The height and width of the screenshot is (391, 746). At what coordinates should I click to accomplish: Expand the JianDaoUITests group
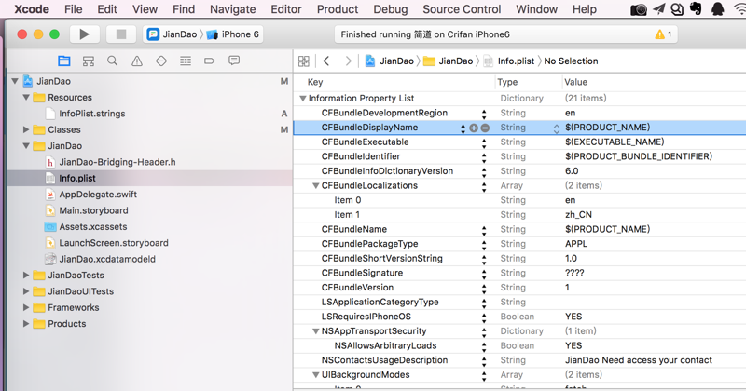[x=26, y=291]
